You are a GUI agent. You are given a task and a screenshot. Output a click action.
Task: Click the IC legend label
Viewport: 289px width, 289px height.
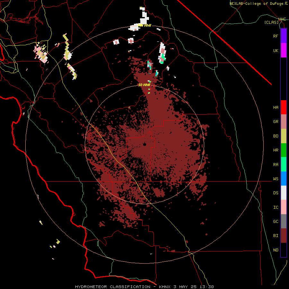point(276,207)
